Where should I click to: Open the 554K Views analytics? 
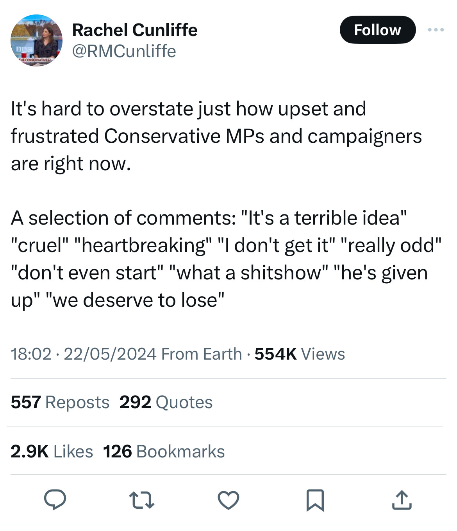pyautogui.click(x=300, y=354)
